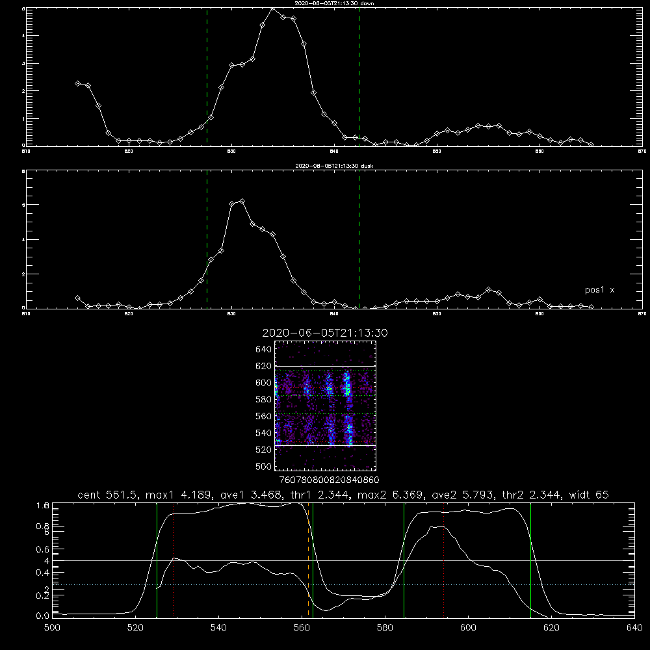
Task: Click the solid white horizontal line at level 4
Action: 343,560
